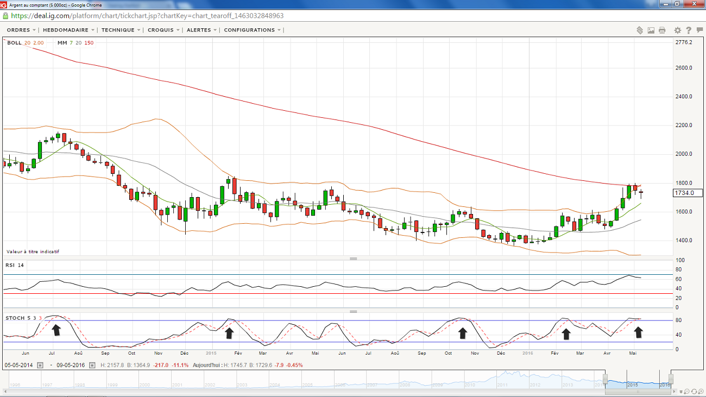Image resolution: width=706 pixels, height=397 pixels.
Task: Open the CONFIGURATIONS menu
Action: [x=253, y=30]
